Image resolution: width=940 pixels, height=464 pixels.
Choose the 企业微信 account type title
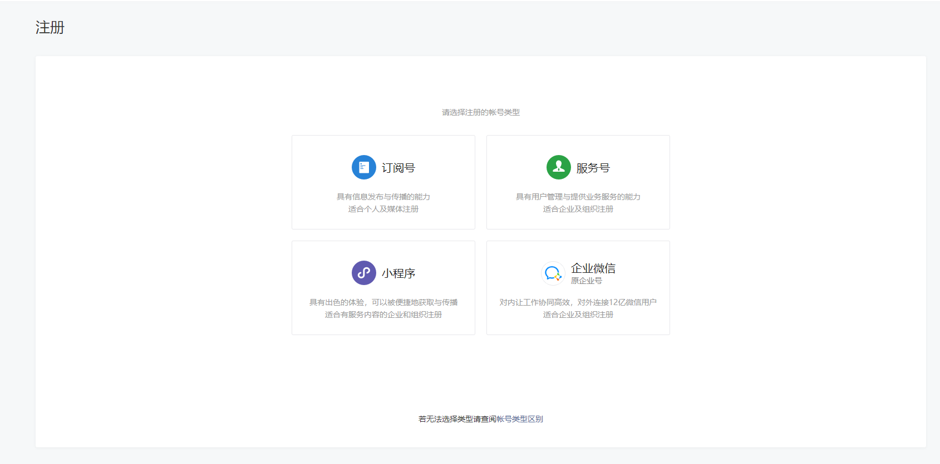[x=593, y=268]
